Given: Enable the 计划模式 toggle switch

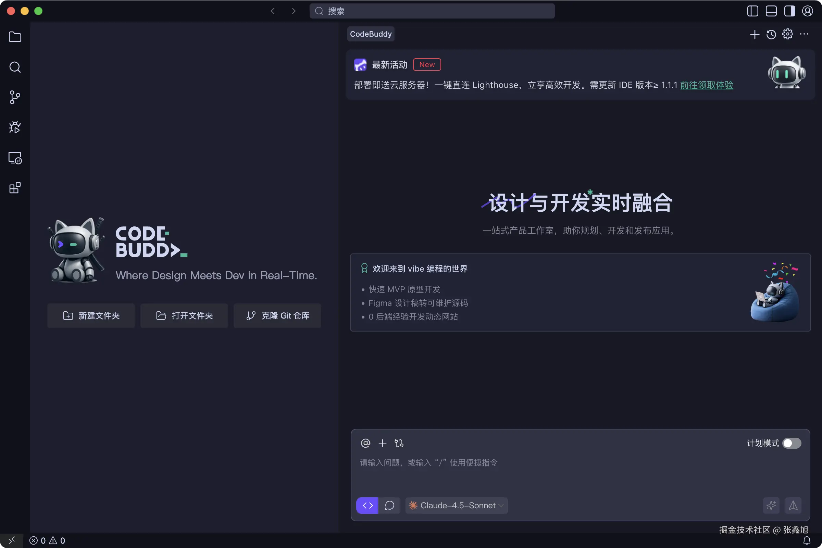Looking at the screenshot, I should [x=792, y=443].
